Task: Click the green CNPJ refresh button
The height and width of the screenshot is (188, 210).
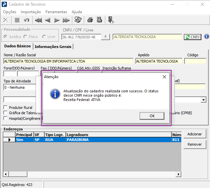Action: (192, 37)
